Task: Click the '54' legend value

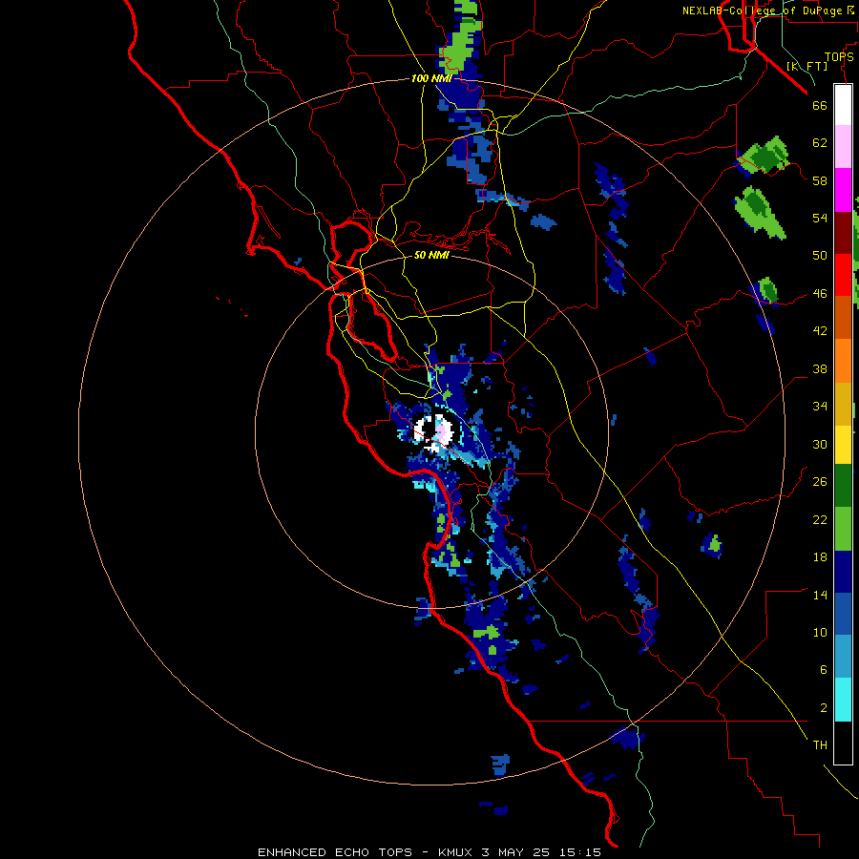Action: pyautogui.click(x=820, y=218)
